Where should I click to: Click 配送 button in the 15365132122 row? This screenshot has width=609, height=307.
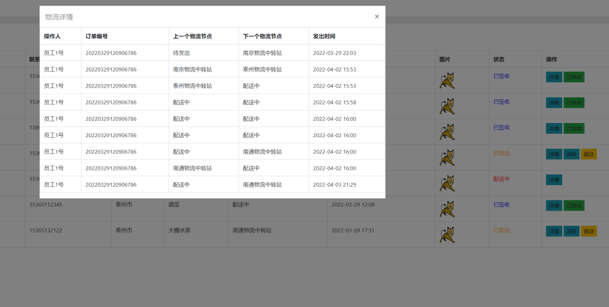coord(589,231)
